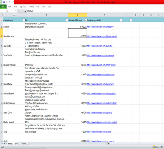This screenshot has height=149, width=164.
Task: Open the Data ribbon tab
Action: coord(38,7)
